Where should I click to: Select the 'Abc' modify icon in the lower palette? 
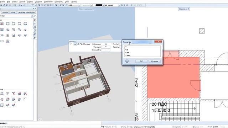pyautogui.click(x=14, y=94)
